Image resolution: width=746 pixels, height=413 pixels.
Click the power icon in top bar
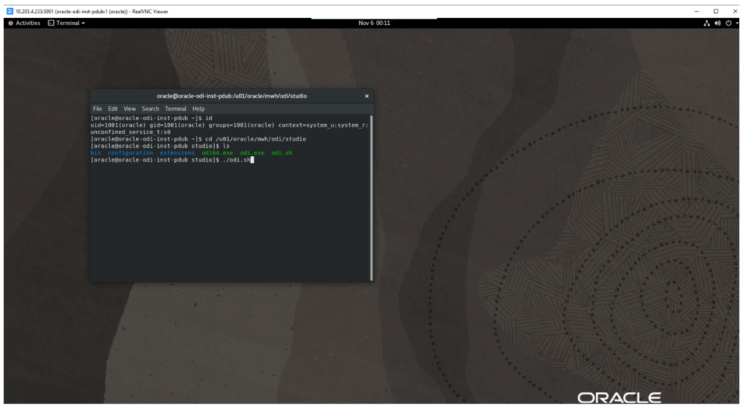pyautogui.click(x=730, y=23)
